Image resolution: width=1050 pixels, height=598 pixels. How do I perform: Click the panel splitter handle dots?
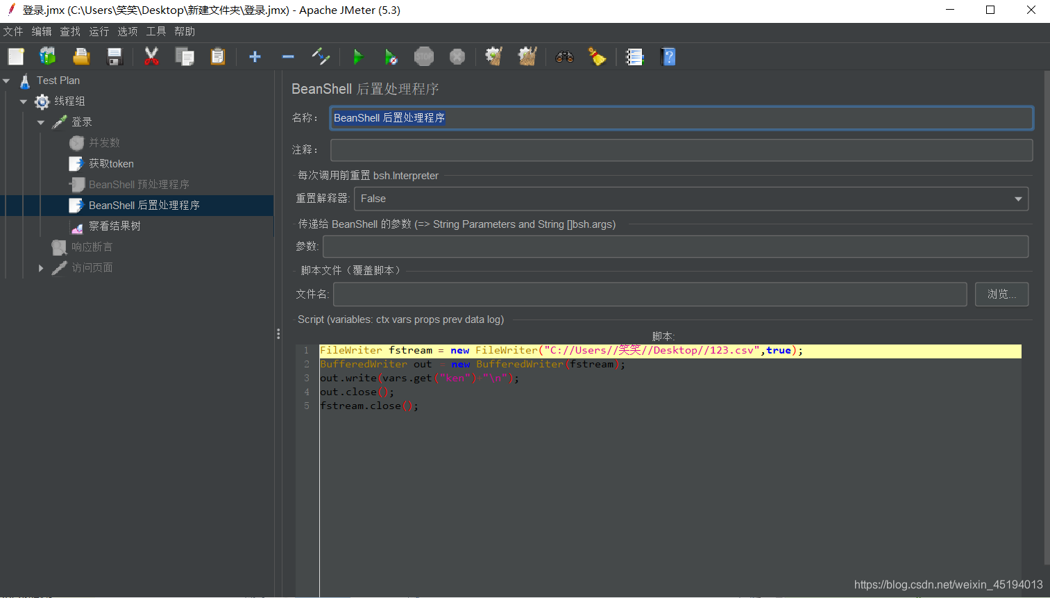[x=278, y=334]
